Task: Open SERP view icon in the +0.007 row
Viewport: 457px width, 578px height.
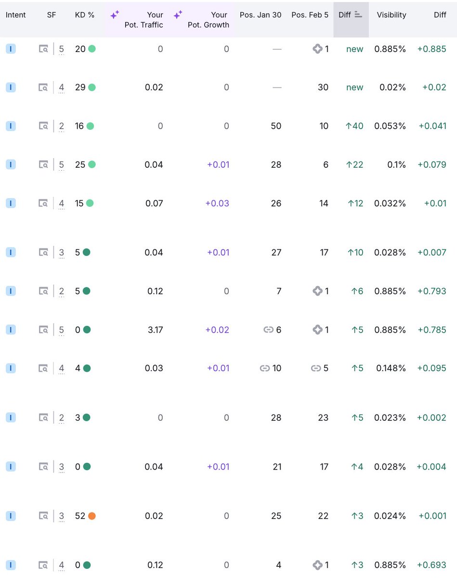Action: [43, 253]
